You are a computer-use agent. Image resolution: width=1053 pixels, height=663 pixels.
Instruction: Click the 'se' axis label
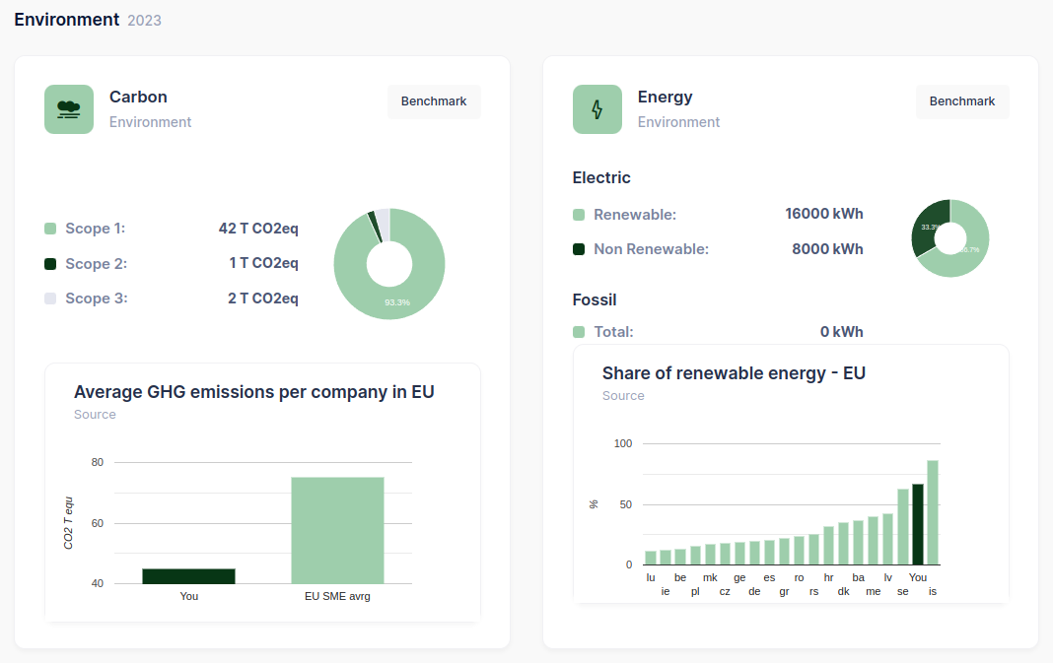point(902,592)
